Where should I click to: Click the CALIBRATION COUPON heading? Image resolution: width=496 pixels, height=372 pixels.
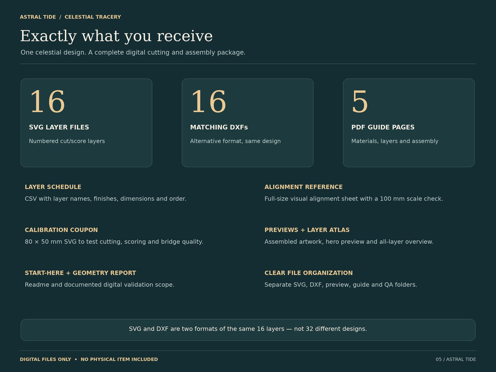pos(61,230)
